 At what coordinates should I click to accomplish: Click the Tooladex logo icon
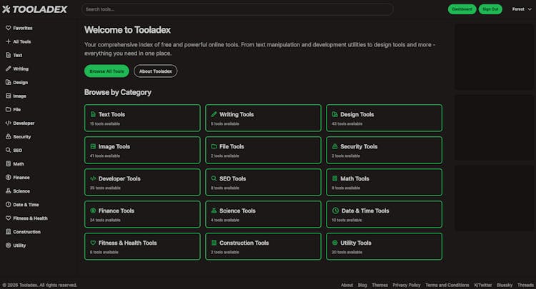[x=6, y=9]
